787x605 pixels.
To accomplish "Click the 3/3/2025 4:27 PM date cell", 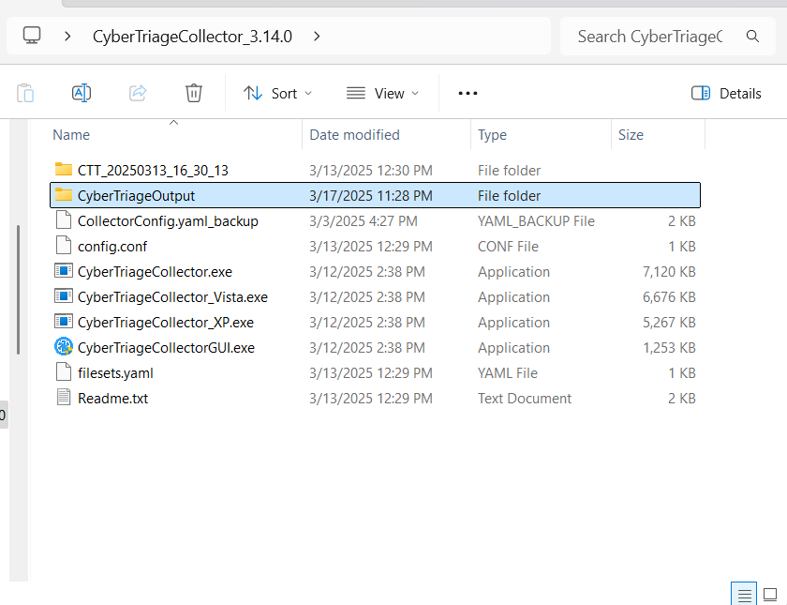I will (x=364, y=221).
